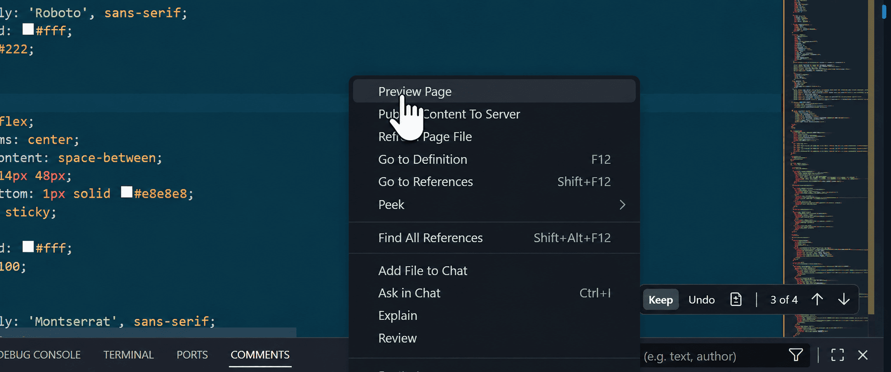The height and width of the screenshot is (372, 891).
Task: Open the #fff swatch above the #222 line
Action: pos(28,29)
